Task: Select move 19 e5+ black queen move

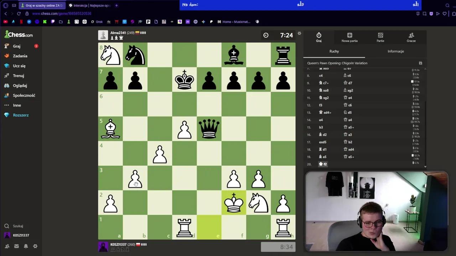Action: pos(348,157)
